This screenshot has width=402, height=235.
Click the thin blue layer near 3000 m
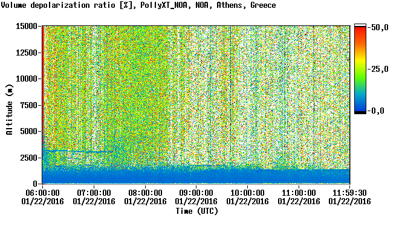click(x=77, y=152)
